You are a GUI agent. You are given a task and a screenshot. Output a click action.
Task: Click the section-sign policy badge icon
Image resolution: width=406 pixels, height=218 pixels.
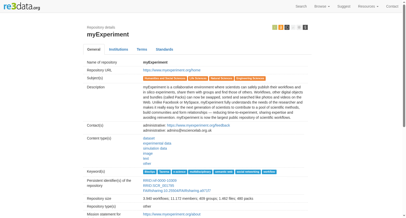(x=305, y=27)
